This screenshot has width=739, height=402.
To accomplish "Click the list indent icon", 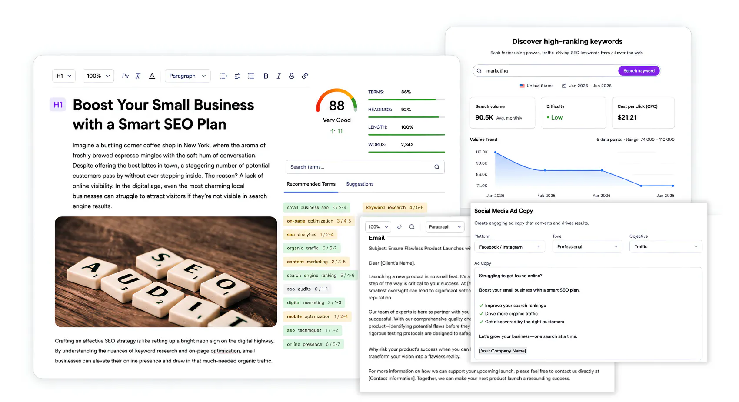I will pos(223,76).
